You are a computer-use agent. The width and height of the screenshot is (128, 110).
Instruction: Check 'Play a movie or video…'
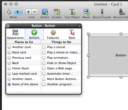pos(44,52)
